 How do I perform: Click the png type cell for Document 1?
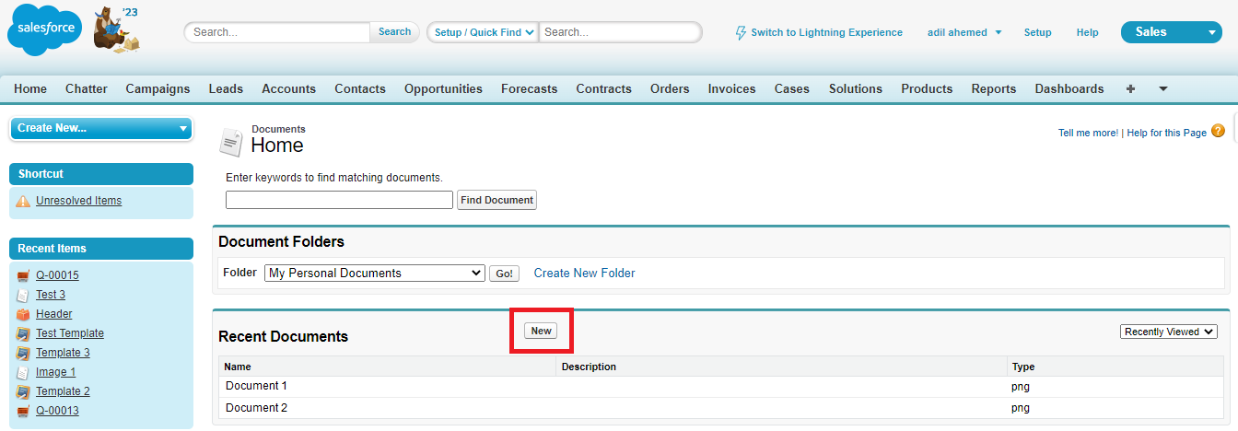1020,387
